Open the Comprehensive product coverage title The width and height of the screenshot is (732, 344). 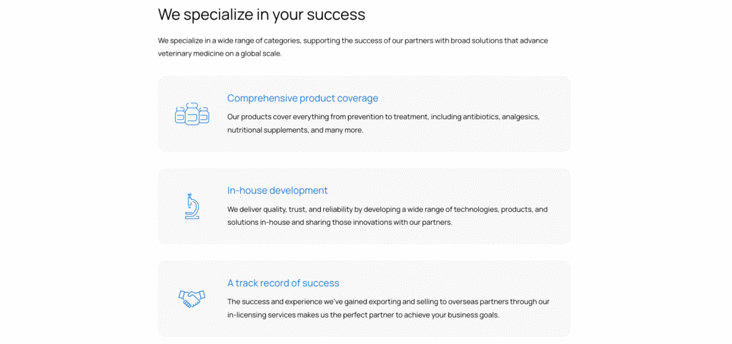point(302,98)
